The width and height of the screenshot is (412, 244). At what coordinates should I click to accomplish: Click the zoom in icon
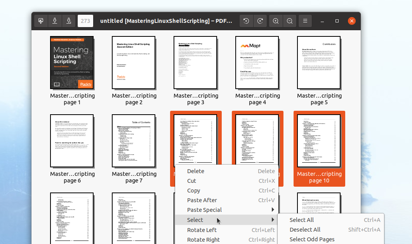276,21
